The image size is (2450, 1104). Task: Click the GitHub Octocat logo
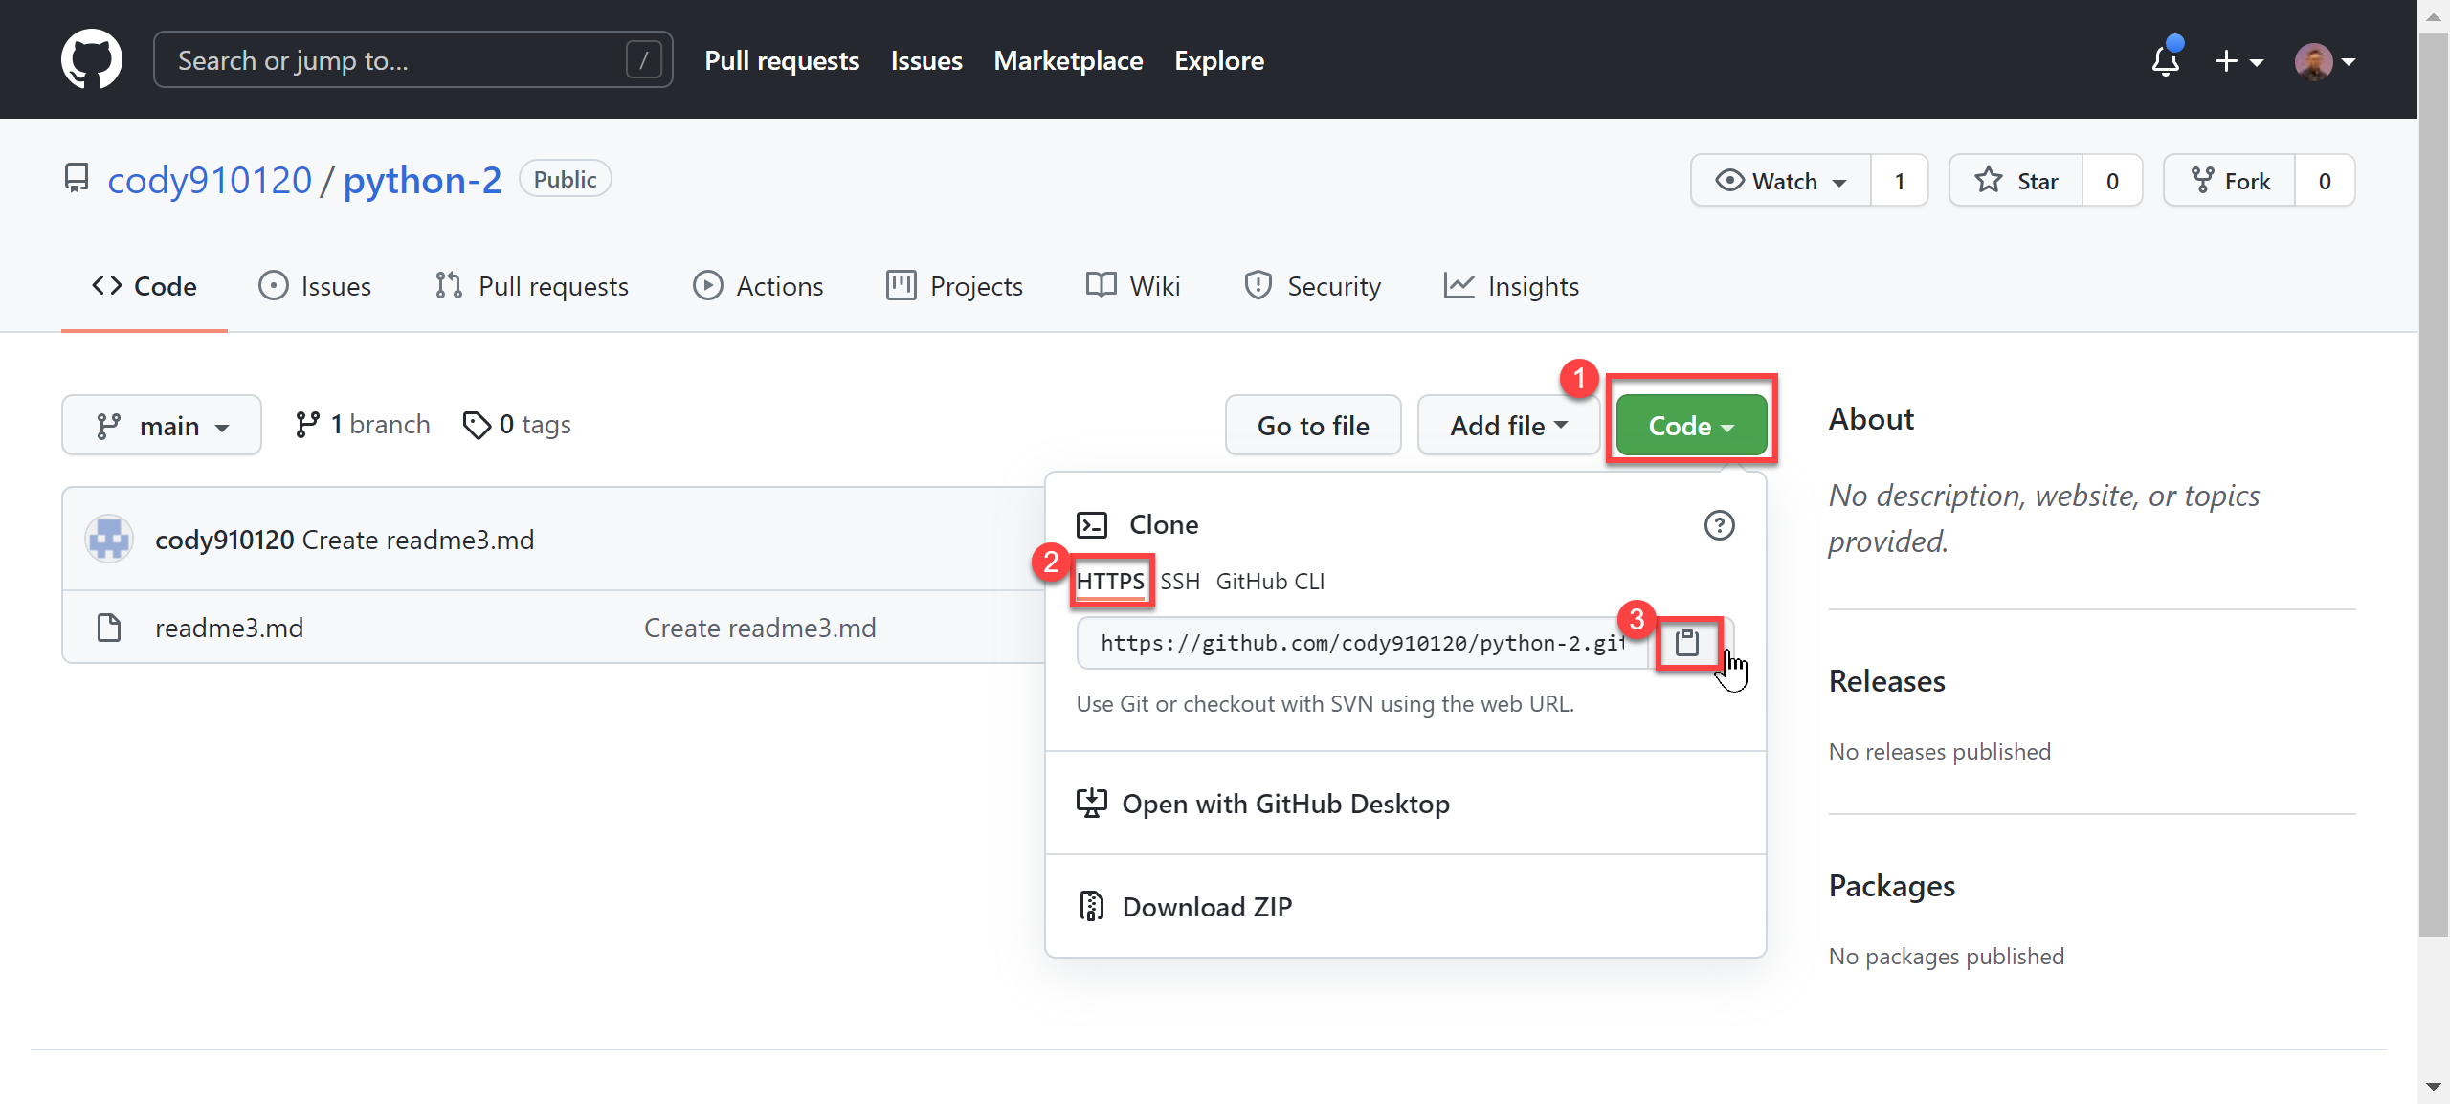[92, 59]
